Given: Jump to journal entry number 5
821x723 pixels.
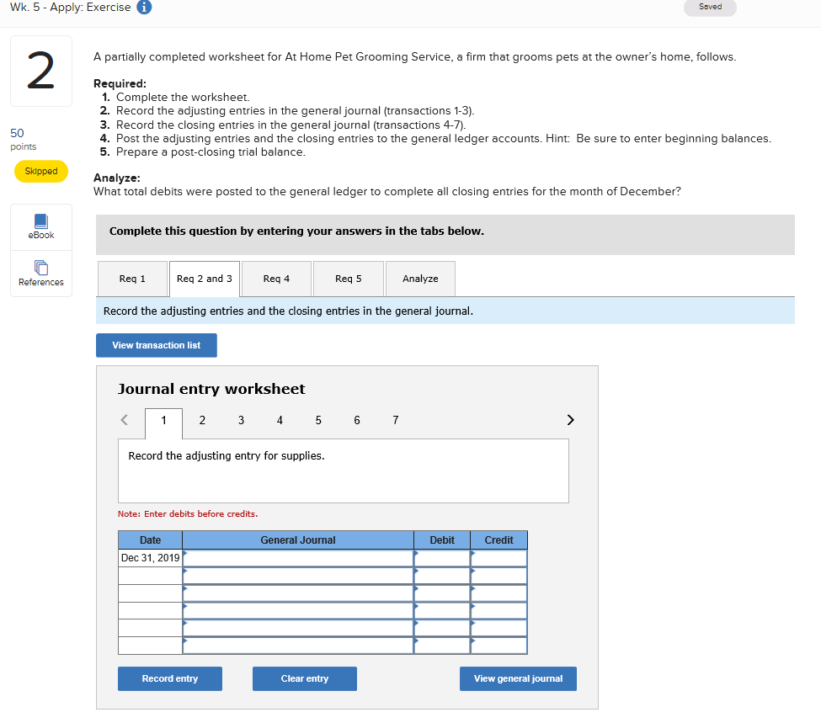Looking at the screenshot, I should click(x=318, y=420).
